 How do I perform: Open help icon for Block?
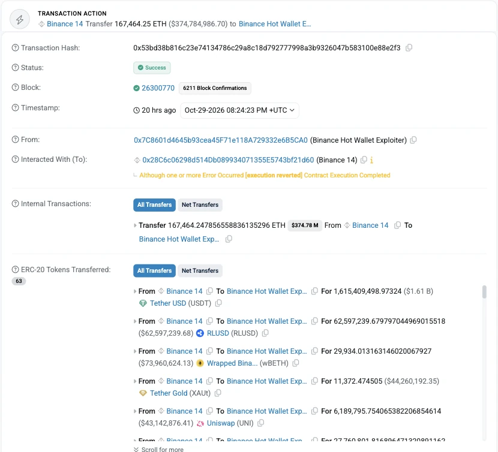pyautogui.click(x=15, y=88)
